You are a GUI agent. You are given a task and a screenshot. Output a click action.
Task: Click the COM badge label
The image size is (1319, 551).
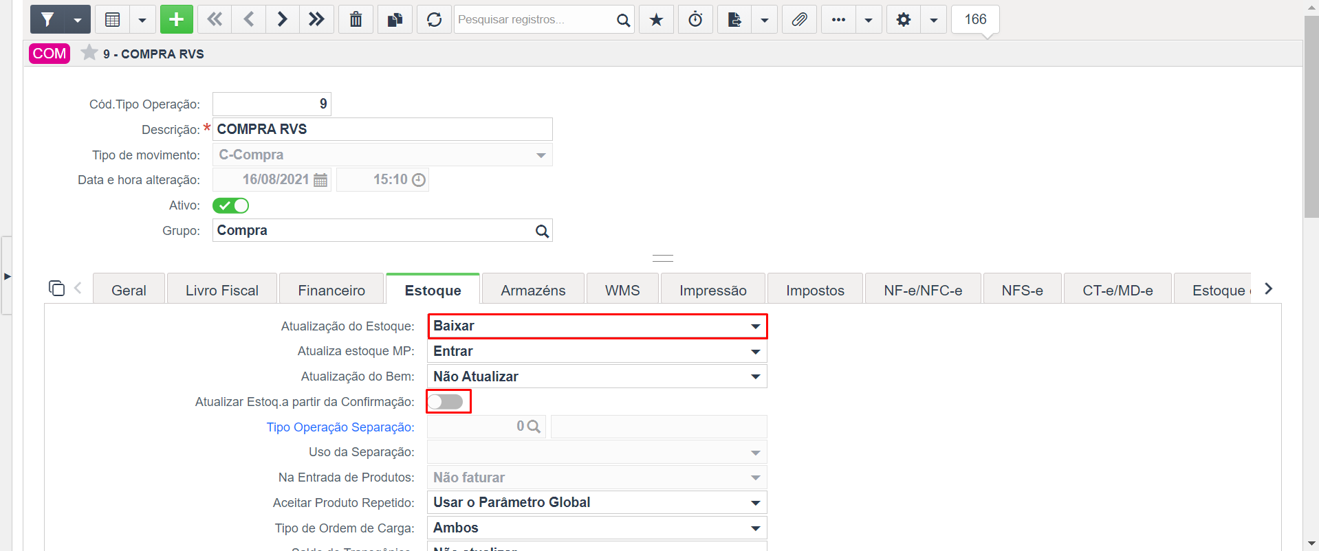point(50,54)
